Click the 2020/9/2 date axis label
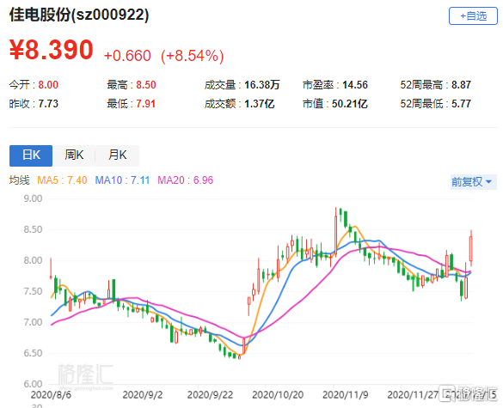Viewport: 503px width, 408px height. [x=143, y=395]
